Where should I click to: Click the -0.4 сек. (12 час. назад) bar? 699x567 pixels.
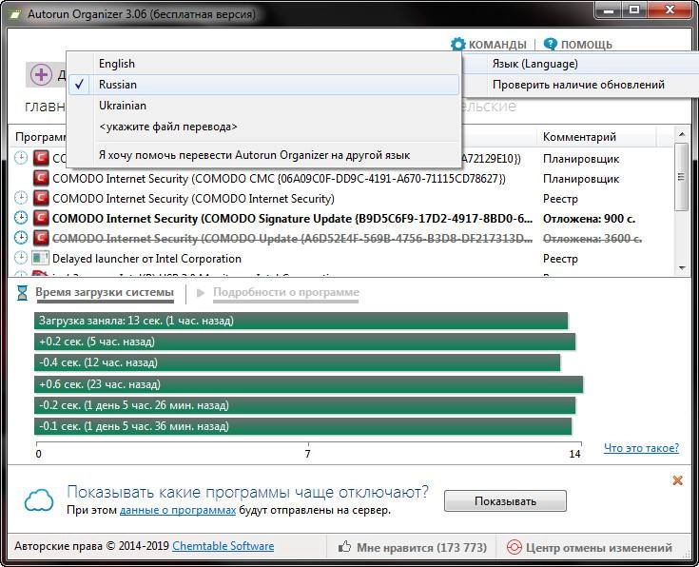pos(297,362)
